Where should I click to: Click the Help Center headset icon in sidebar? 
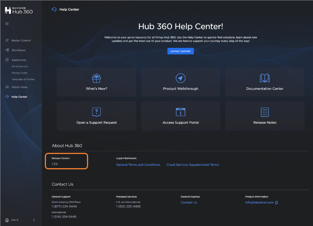[7, 97]
